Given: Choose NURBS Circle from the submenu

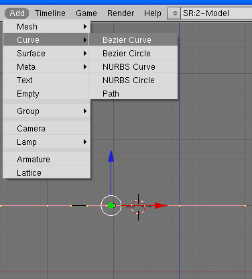Looking at the screenshot, I should [133, 80].
